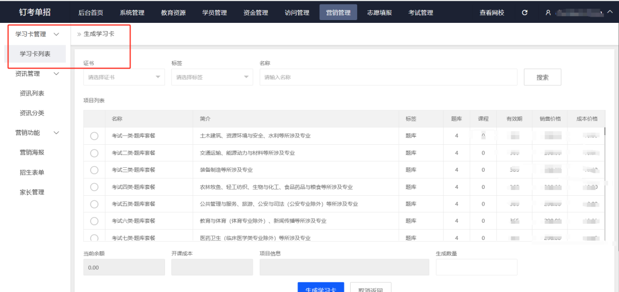The height and width of the screenshot is (292, 619).
Task: Click the 生成数量 input box
Action: pos(476,267)
